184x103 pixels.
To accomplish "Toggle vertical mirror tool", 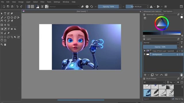I will pyautogui.click(x=158, y=7).
